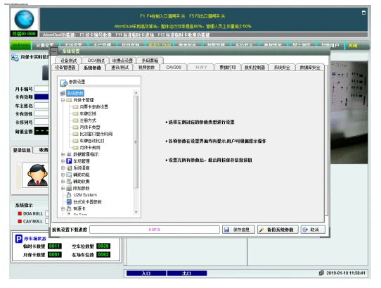Click the red DOA NULL indicator

click(20, 213)
